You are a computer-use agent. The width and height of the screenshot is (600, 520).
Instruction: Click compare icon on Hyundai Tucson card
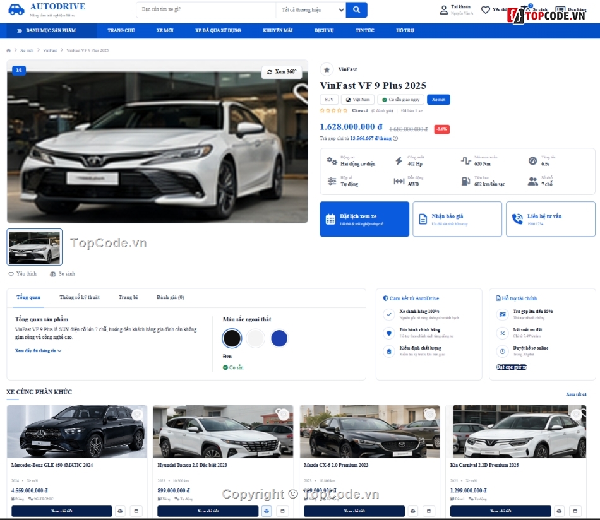pyautogui.click(x=267, y=511)
